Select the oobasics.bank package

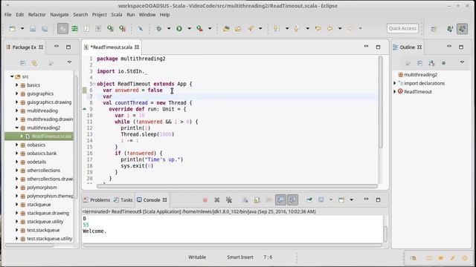42,154
